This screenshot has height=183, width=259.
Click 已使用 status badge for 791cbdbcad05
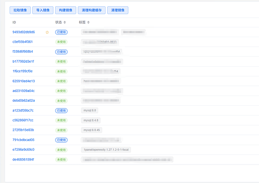coord(61,140)
